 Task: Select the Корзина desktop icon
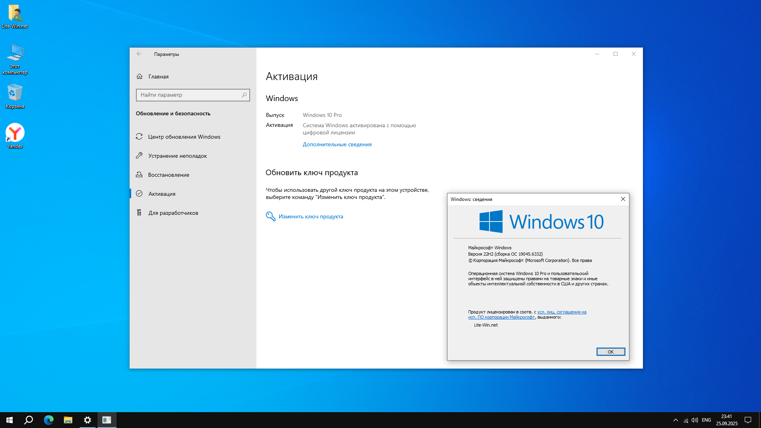(x=15, y=94)
